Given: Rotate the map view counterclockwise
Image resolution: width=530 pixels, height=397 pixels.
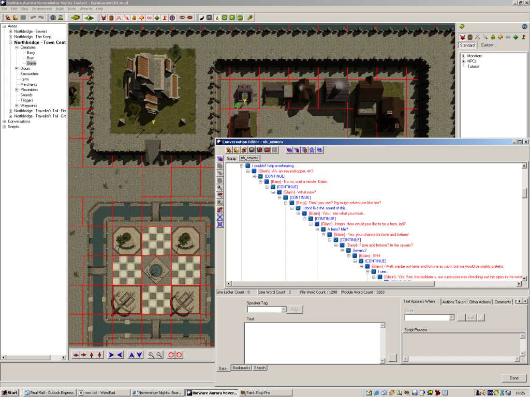Looking at the screenshot, I should point(179,355).
